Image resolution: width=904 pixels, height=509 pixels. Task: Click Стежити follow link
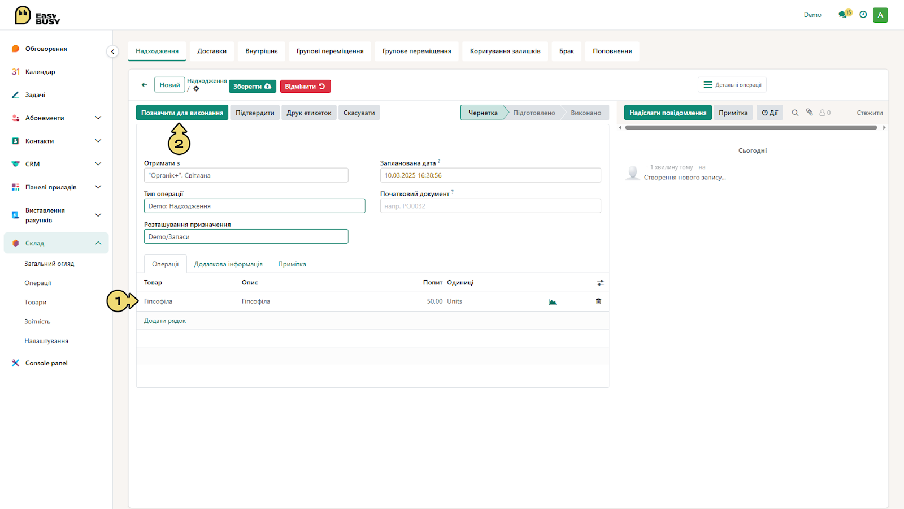point(870,113)
